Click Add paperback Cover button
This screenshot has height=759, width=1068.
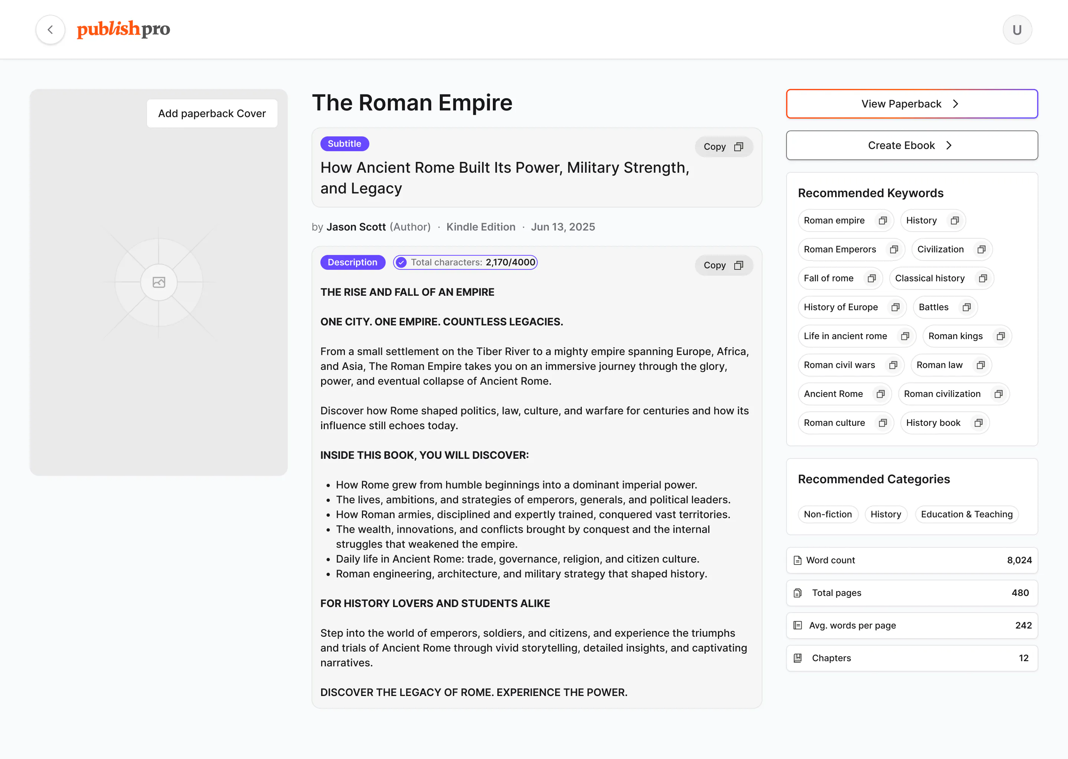(x=212, y=113)
